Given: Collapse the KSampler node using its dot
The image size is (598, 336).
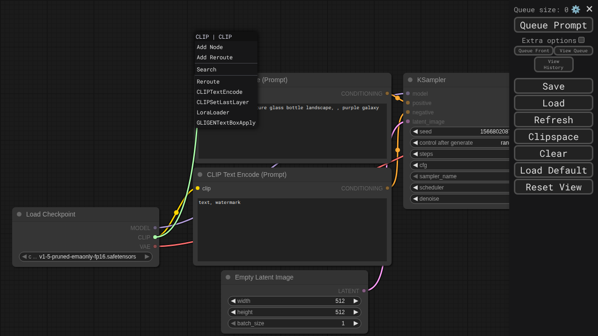Looking at the screenshot, I should [x=410, y=80].
